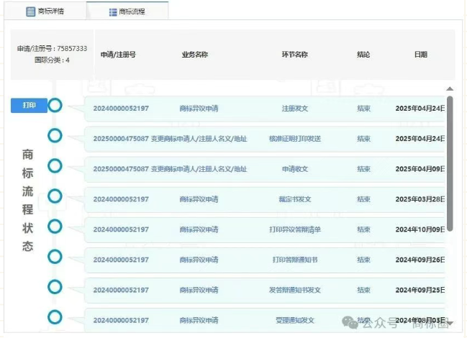Viewport: 467px width, 338px height.
Task: Select timeline circle for 注册发文 row
Action: pyautogui.click(x=55, y=106)
